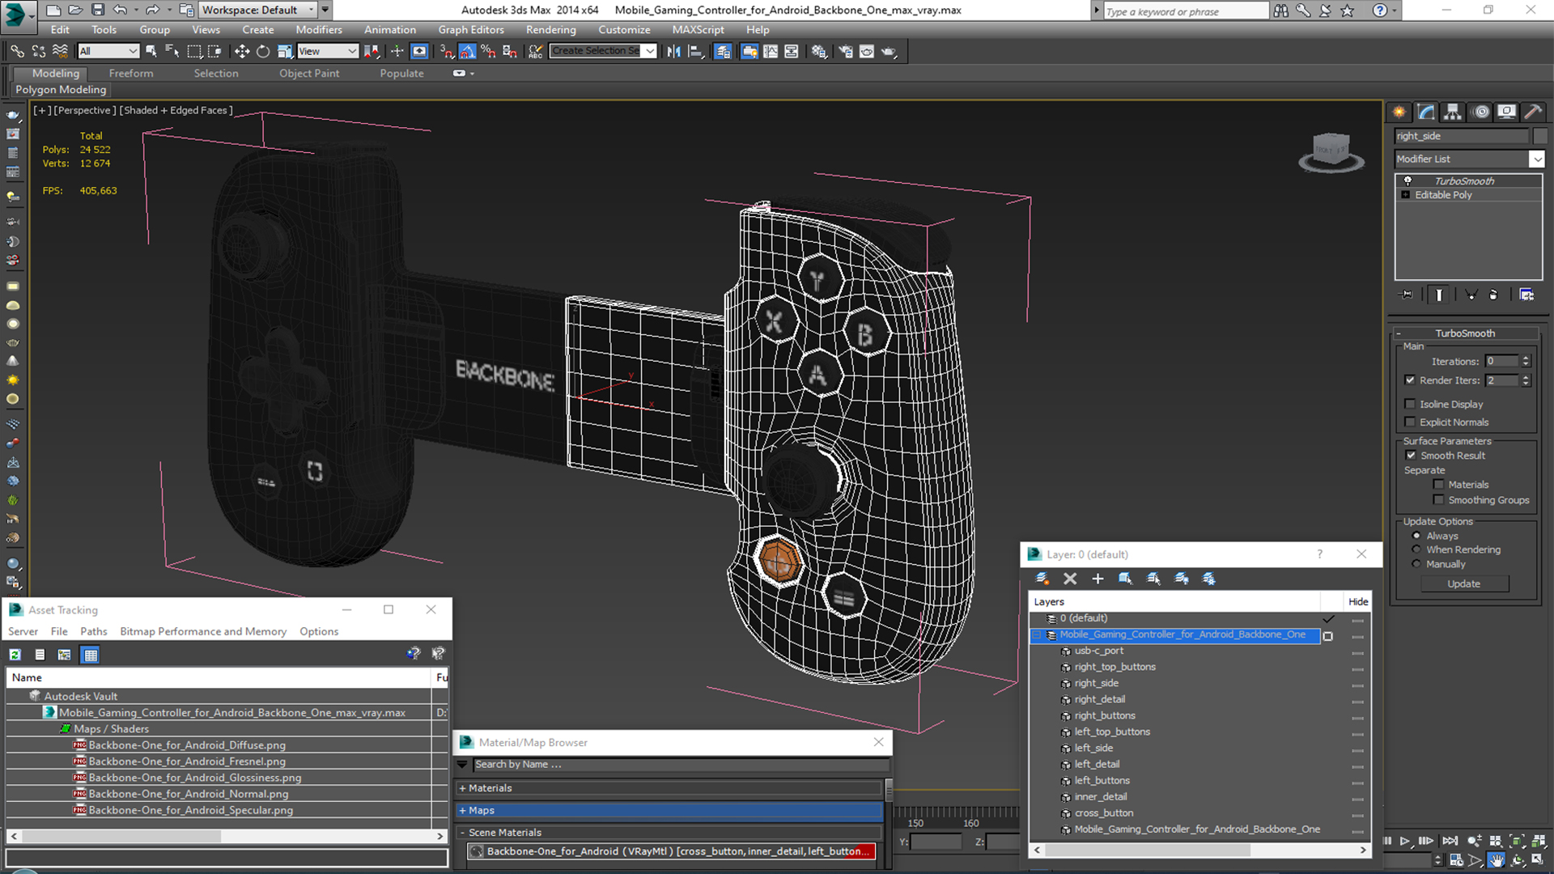Toggle TurboSmooth modifier lightbulb

(1408, 180)
